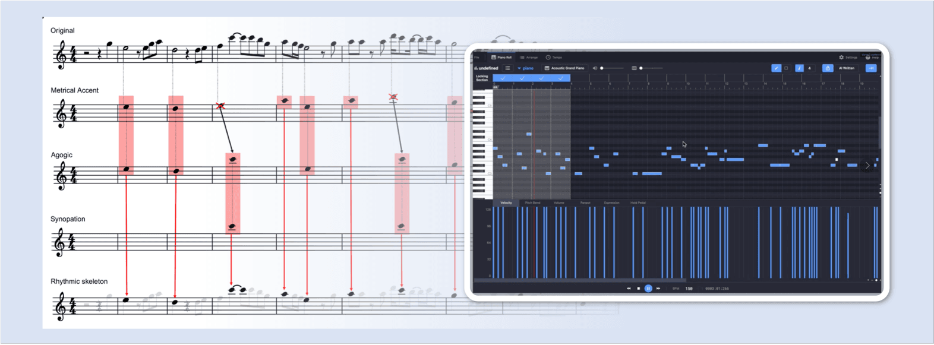Viewport: 934px width, 345px height.
Task: Open the Tempo tab
Action: pyautogui.click(x=554, y=58)
